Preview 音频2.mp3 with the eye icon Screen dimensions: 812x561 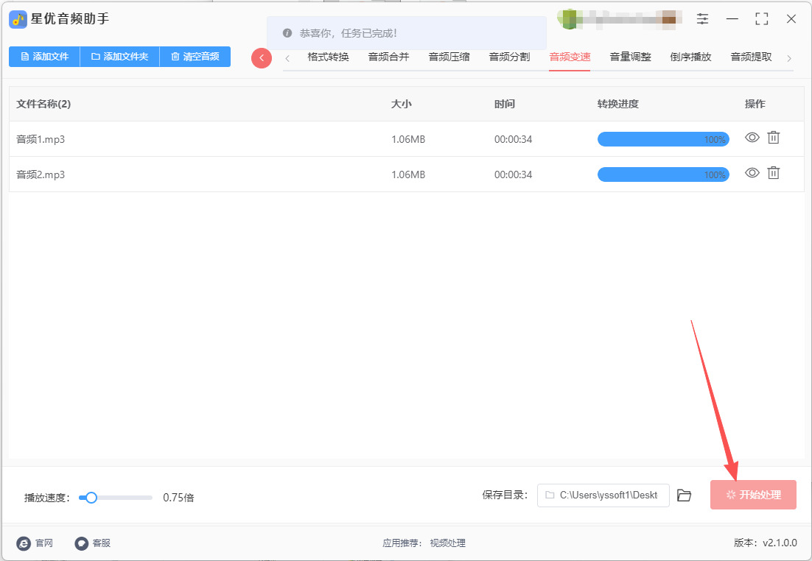click(x=752, y=173)
